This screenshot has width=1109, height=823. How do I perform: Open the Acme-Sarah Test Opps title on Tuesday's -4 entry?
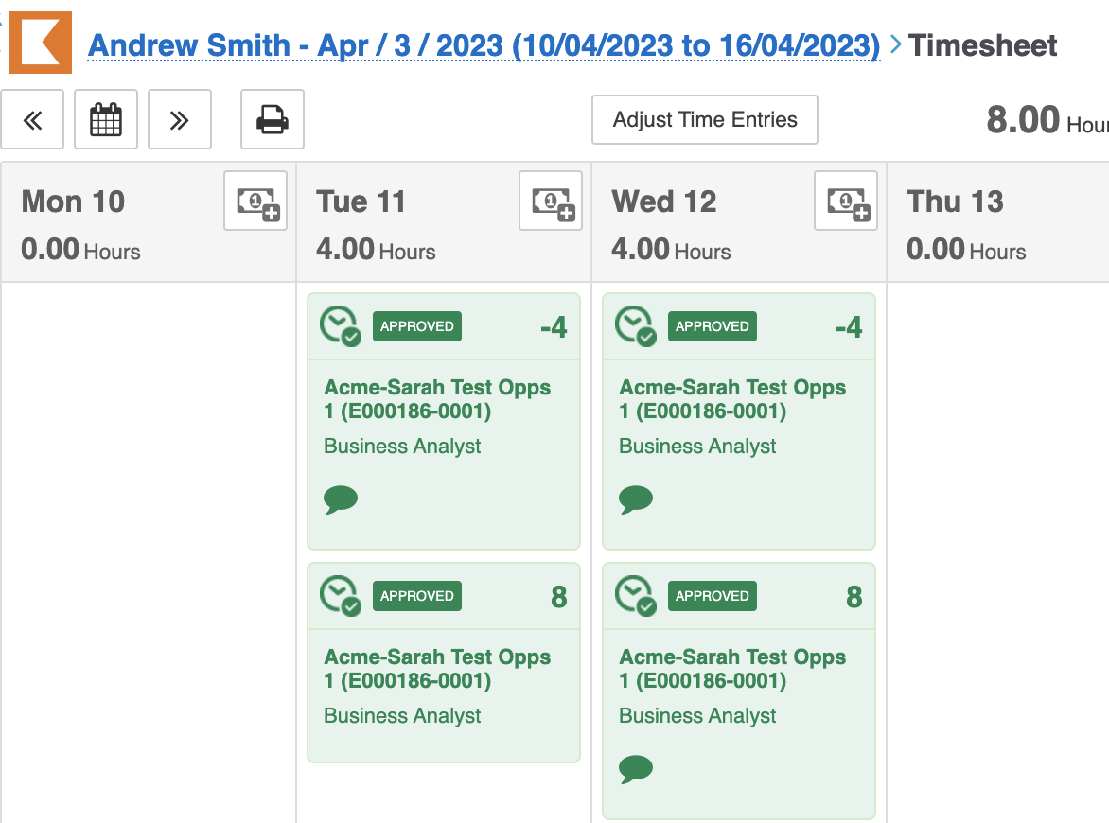click(x=437, y=399)
